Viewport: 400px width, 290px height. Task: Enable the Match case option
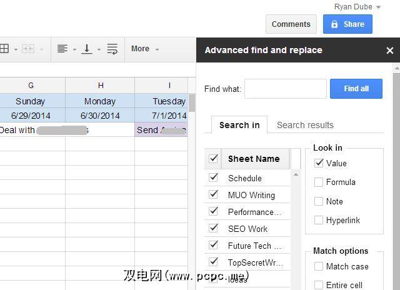tap(319, 266)
